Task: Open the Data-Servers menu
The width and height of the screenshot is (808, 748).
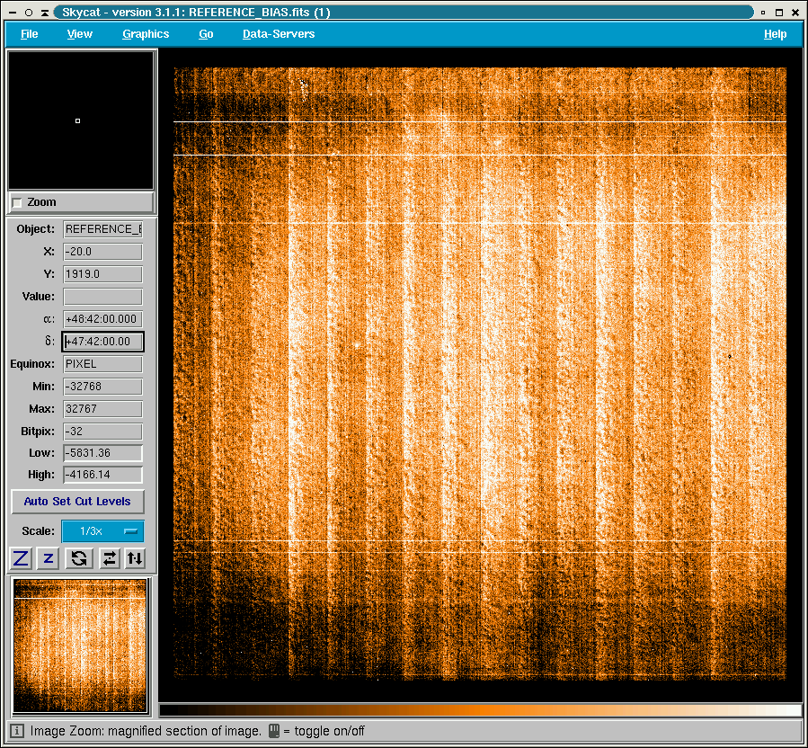Action: [279, 34]
